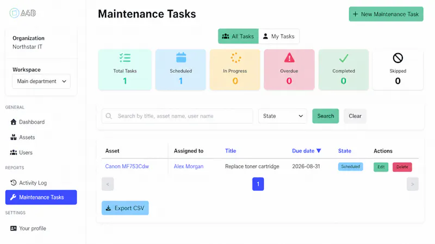
Task: Export tasks with Export CSV
Action: click(125, 208)
